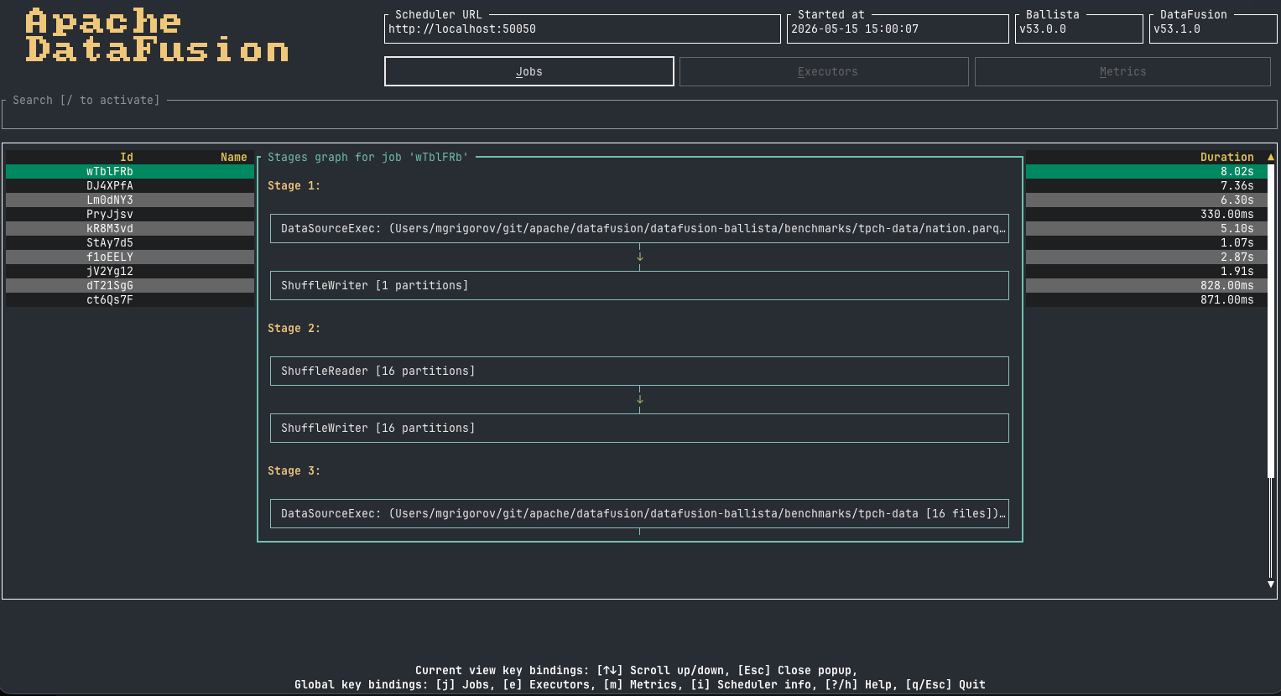Click the '[Esc] Close popup' key hint
Viewport: 1281px width, 696px height.
pyautogui.click(x=794, y=670)
